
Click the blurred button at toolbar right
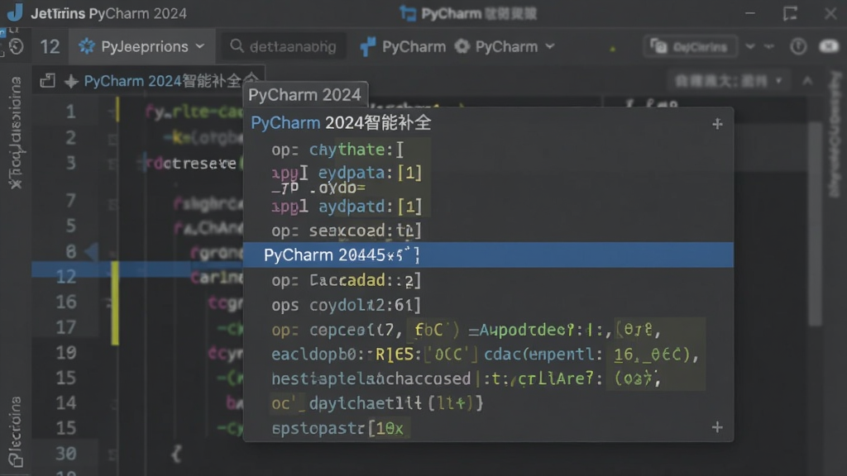click(x=690, y=47)
